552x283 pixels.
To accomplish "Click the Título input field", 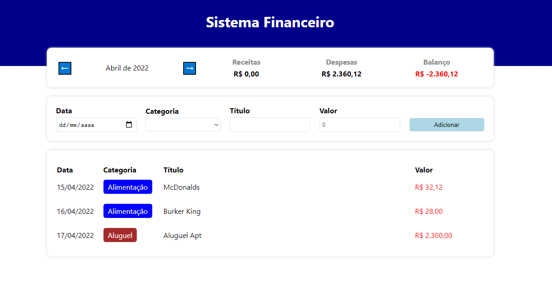I will 270,124.
